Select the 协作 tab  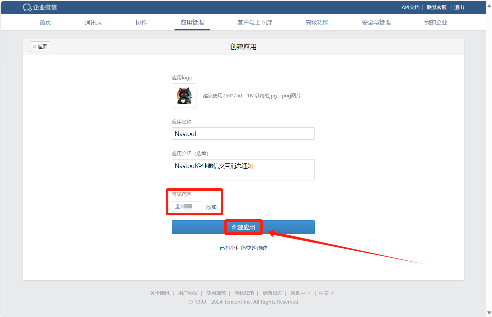click(141, 23)
